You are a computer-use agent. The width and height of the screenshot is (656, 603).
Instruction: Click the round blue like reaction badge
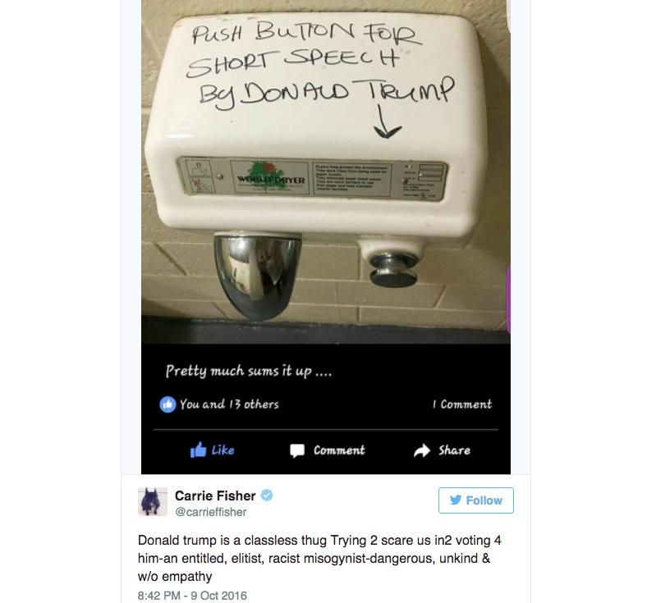[167, 404]
